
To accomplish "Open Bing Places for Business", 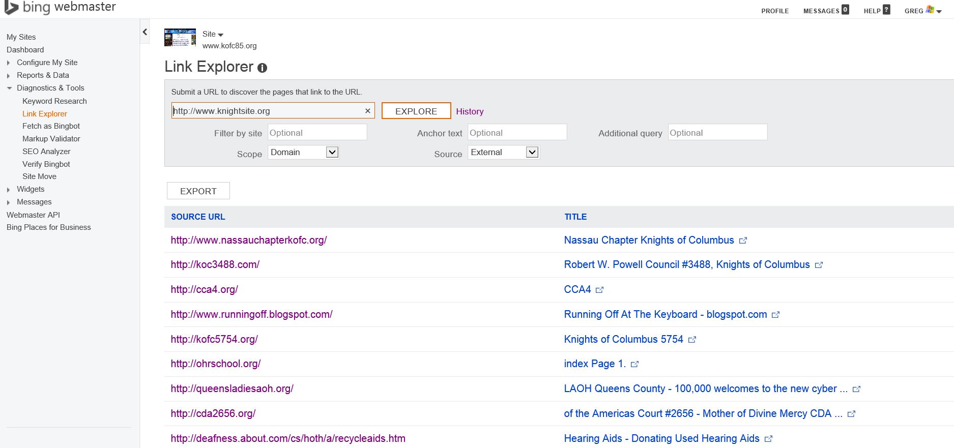I will [x=49, y=227].
